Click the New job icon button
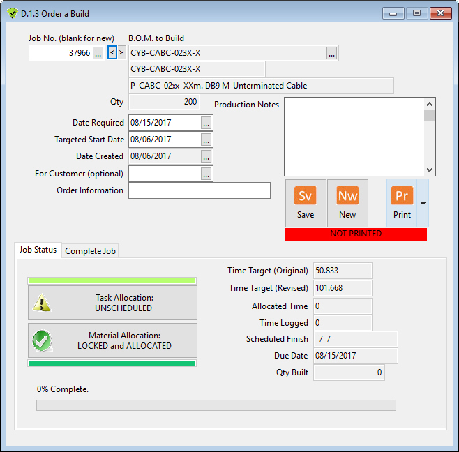459x452 pixels. coord(347,196)
